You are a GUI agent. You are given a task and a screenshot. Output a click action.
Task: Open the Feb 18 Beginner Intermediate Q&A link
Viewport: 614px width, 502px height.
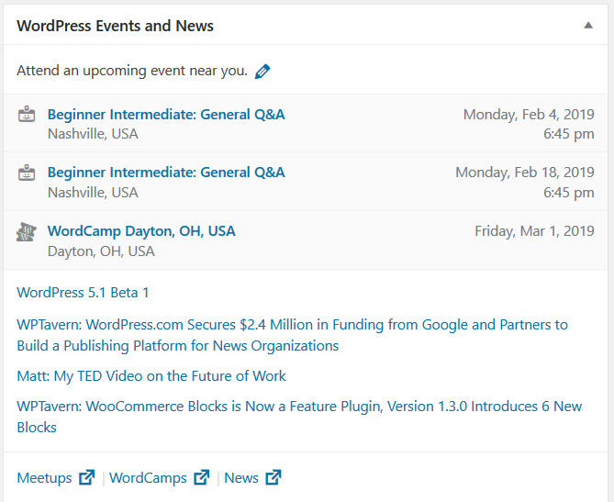pyautogui.click(x=166, y=172)
